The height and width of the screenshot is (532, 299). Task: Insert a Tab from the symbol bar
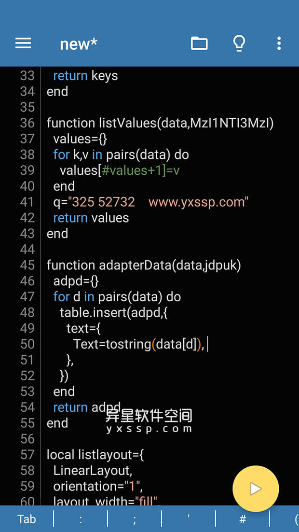pyautogui.click(x=27, y=519)
